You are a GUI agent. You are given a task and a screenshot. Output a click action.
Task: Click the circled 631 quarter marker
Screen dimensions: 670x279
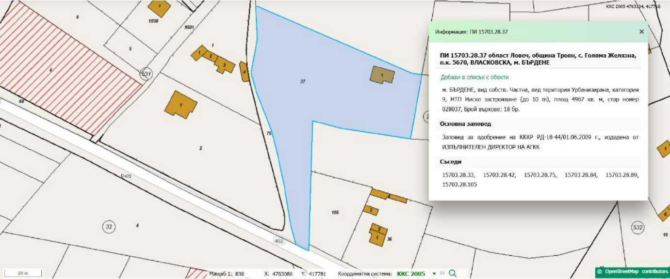click(146, 74)
